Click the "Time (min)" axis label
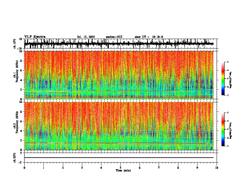The image size is (244, 188). click(123, 170)
